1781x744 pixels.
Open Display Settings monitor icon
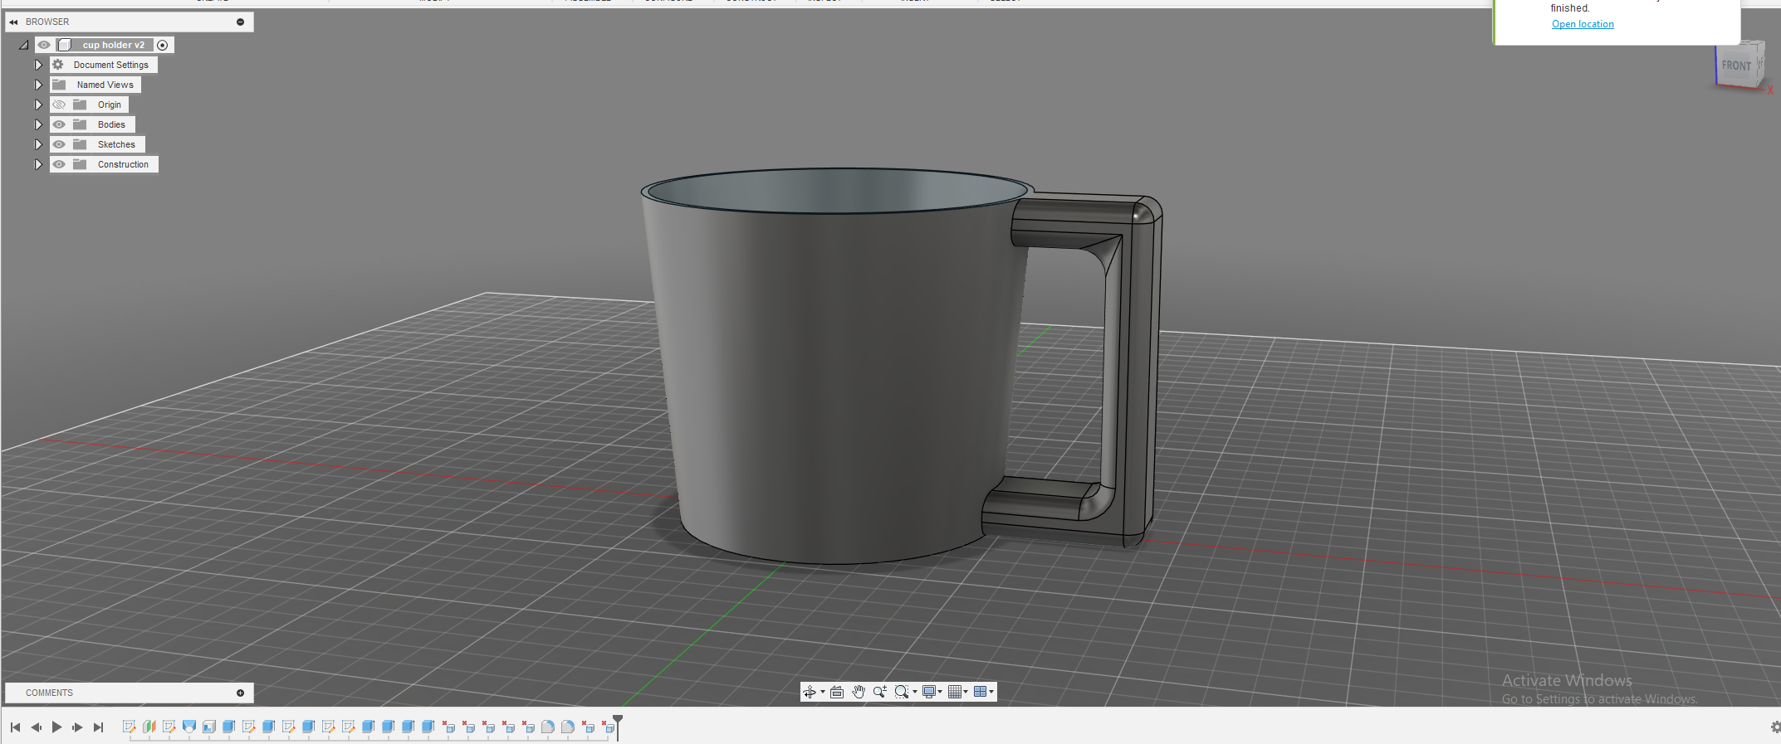pyautogui.click(x=929, y=692)
